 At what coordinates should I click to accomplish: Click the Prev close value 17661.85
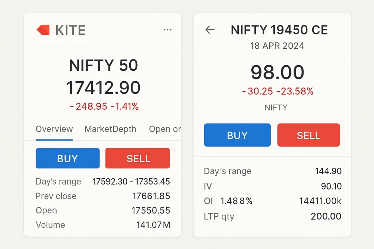point(152,196)
